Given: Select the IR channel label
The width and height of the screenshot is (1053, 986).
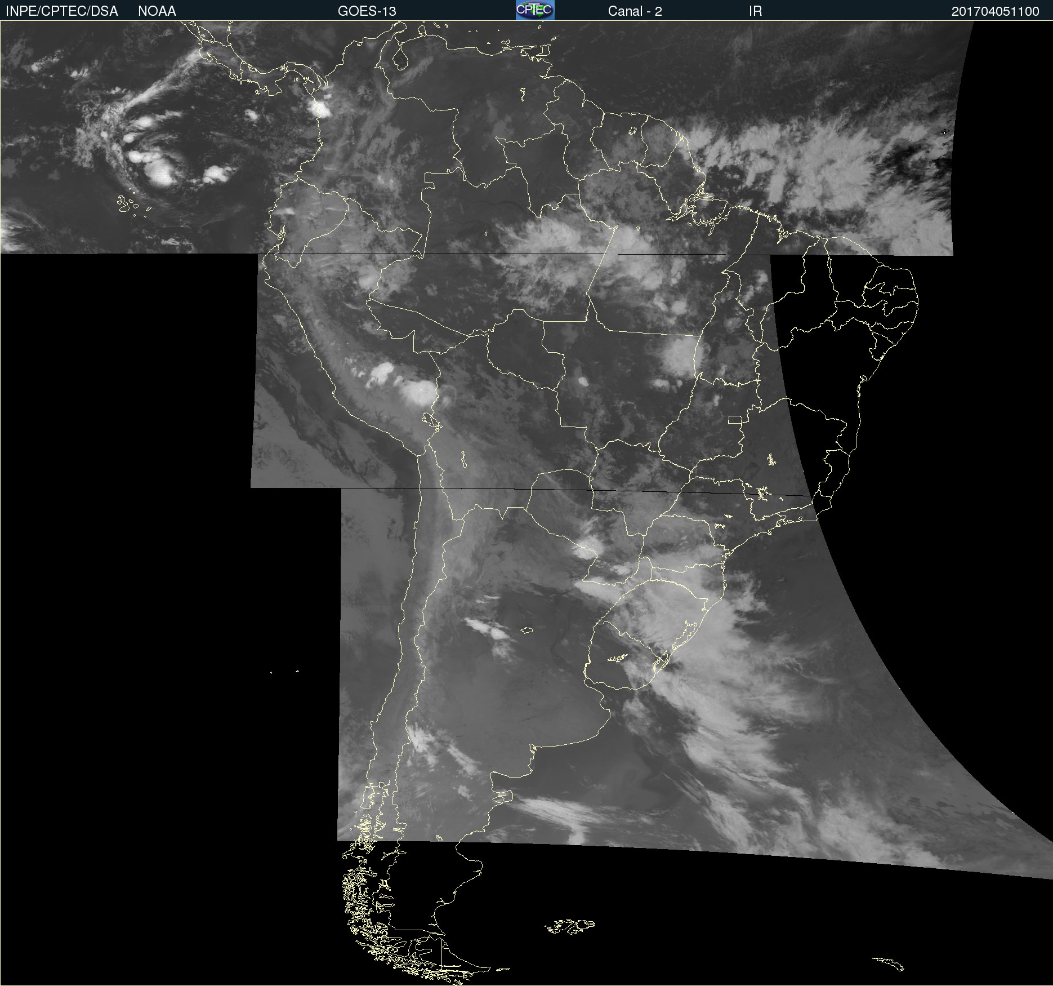Looking at the screenshot, I should [x=755, y=11].
